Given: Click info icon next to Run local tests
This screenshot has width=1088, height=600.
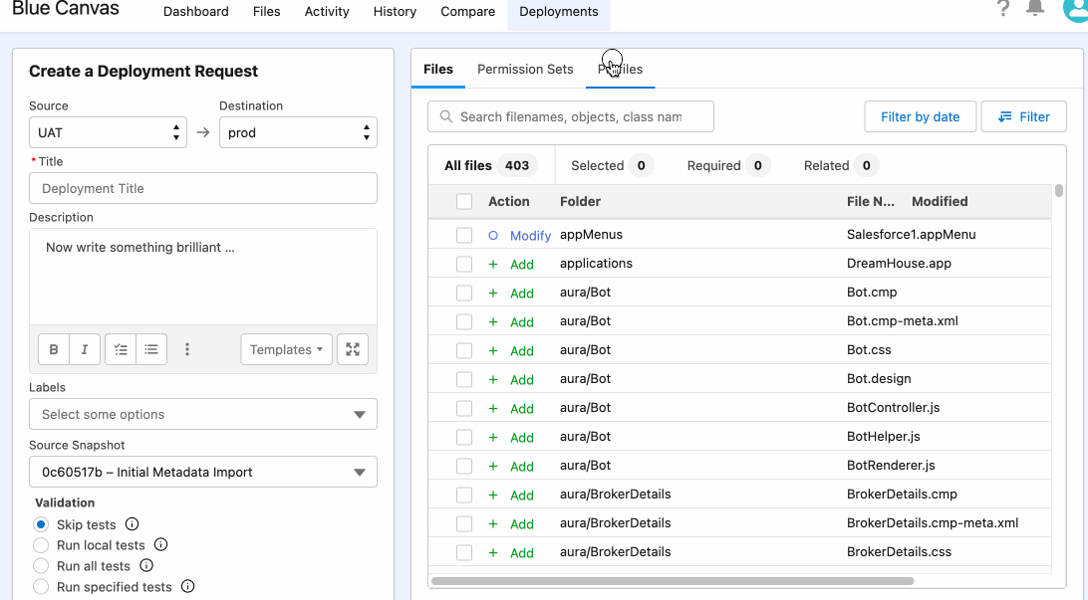Looking at the screenshot, I should [x=161, y=544].
